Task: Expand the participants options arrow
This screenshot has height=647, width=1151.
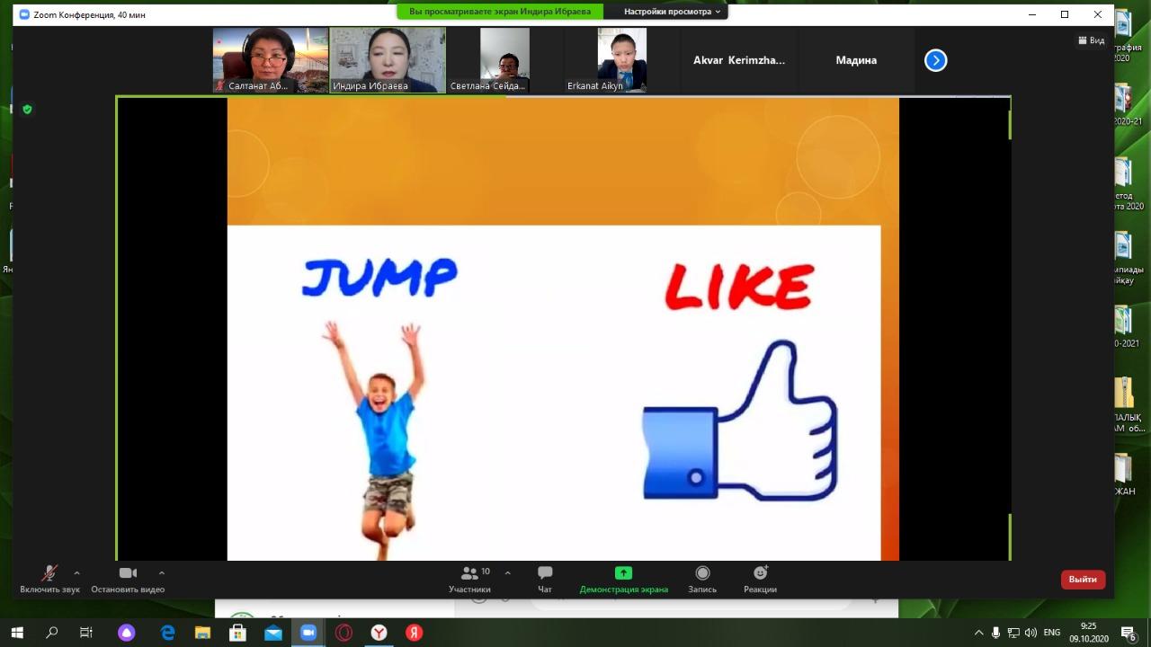Action: [x=507, y=572]
